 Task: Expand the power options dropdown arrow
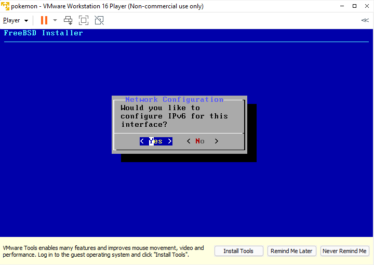click(55, 20)
